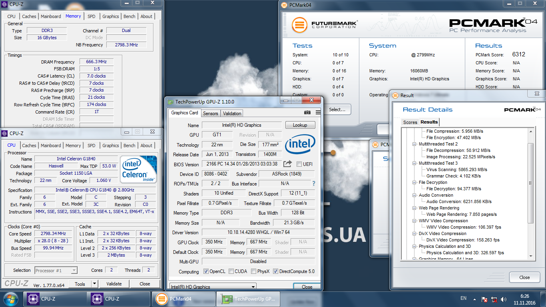The image size is (546, 307).
Task: Click the BIOS export arrow icon in GPU-Z
Action: click(287, 164)
